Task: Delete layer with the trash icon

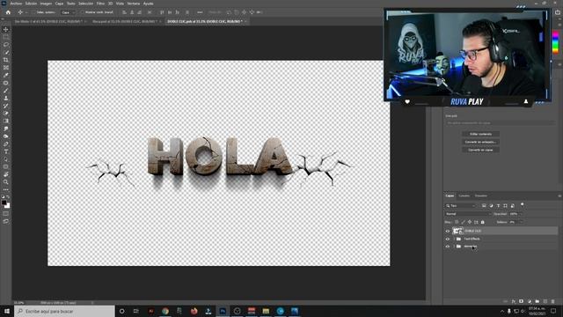Action: click(x=553, y=301)
